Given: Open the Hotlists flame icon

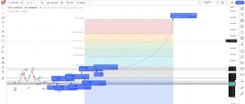Looking at the screenshot, I should coord(242,32).
